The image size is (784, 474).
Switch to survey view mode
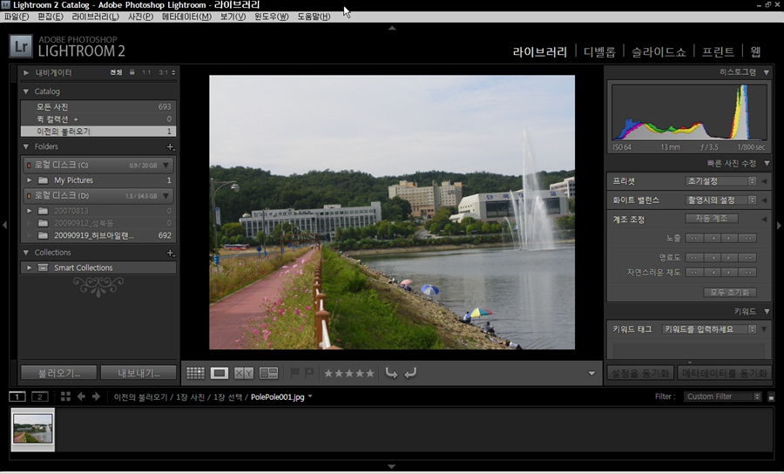click(268, 373)
